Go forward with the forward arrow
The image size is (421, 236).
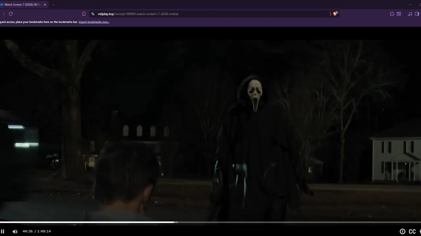(x=4, y=14)
